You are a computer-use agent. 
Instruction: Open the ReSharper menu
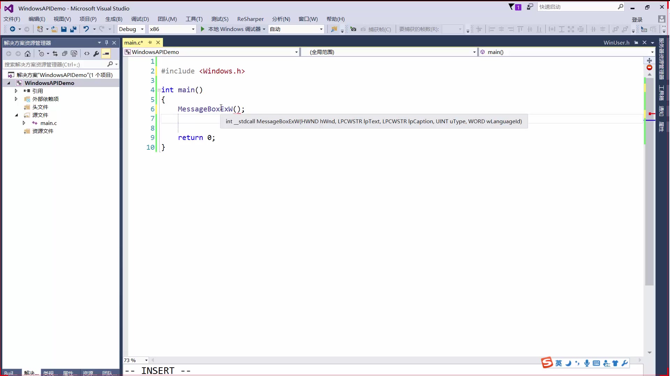[250, 19]
